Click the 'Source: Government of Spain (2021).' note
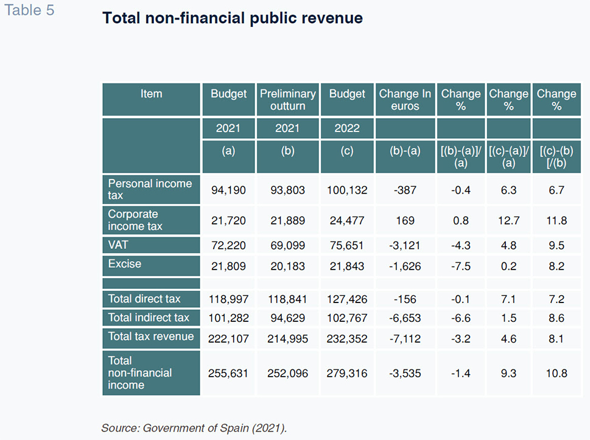Viewport: 590px width, 440px height. 194,428
